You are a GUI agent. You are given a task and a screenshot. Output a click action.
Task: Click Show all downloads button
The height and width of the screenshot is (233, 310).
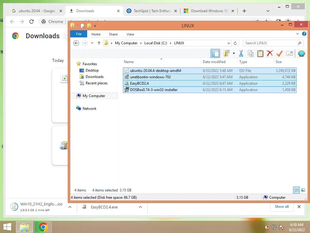click(x=282, y=206)
